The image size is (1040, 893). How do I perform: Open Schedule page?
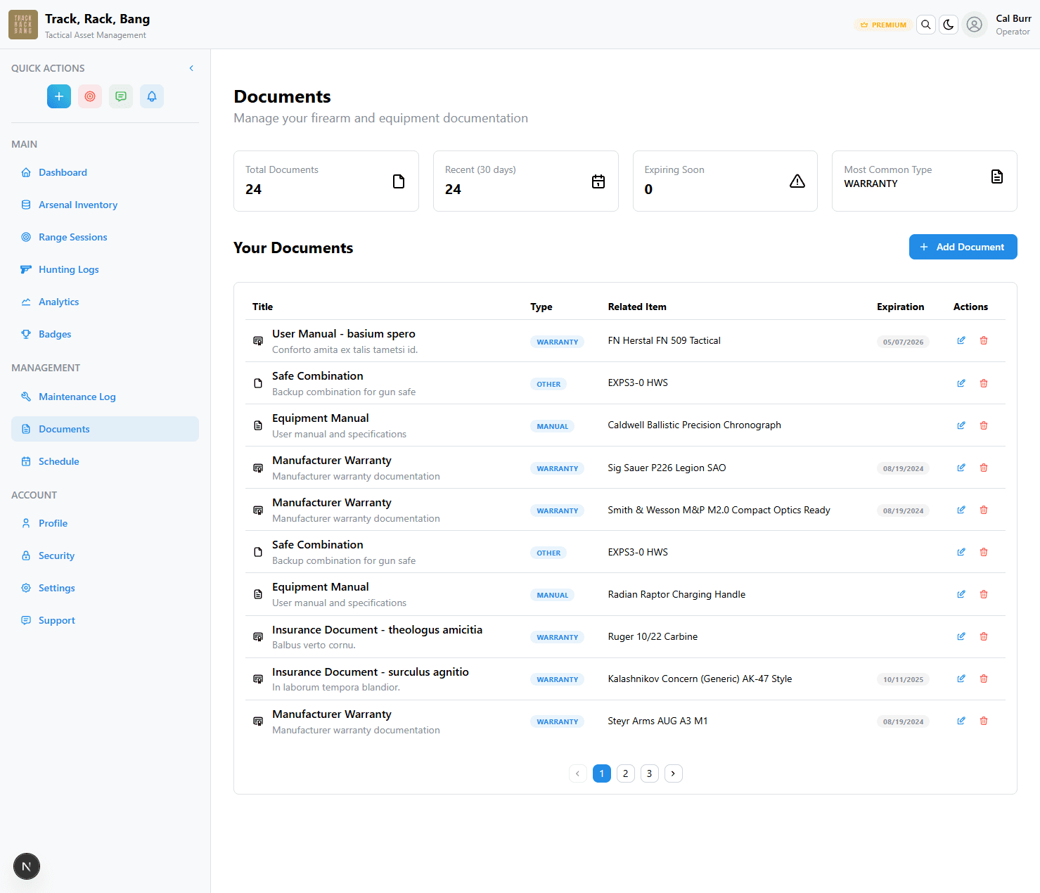coord(105,461)
